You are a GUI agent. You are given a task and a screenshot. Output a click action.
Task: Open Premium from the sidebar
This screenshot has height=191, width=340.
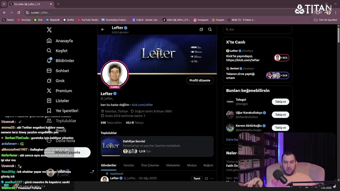coord(59,91)
